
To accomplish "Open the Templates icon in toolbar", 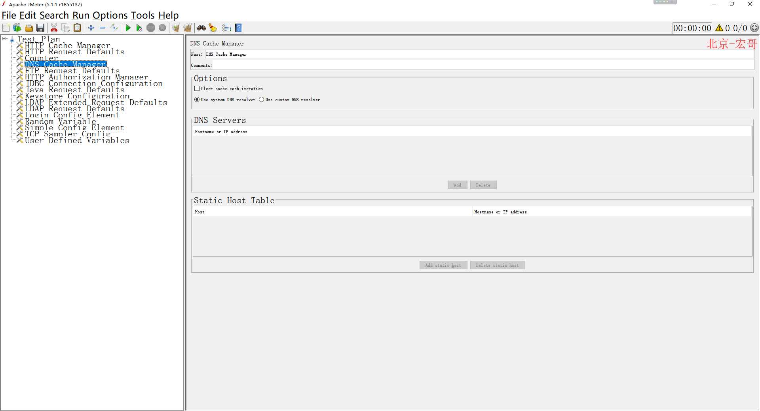I will click(17, 28).
